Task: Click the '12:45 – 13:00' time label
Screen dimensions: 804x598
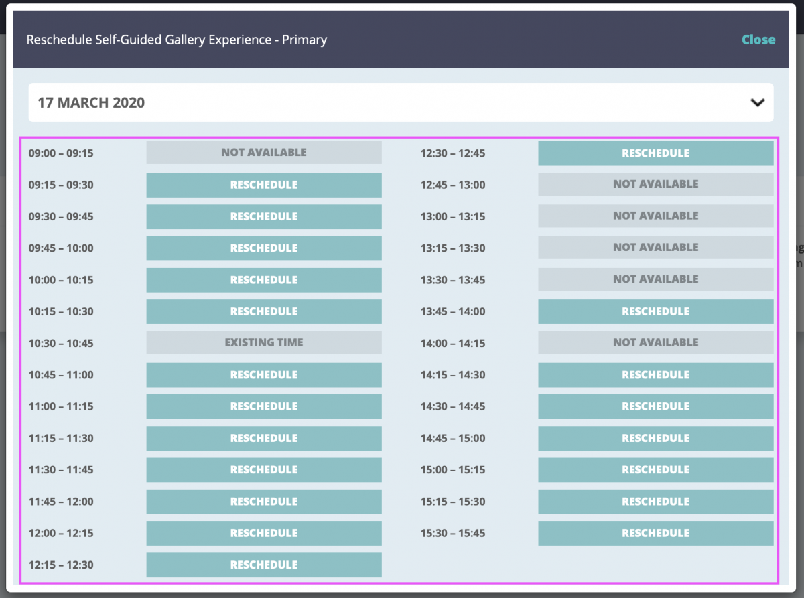Action: pos(453,185)
